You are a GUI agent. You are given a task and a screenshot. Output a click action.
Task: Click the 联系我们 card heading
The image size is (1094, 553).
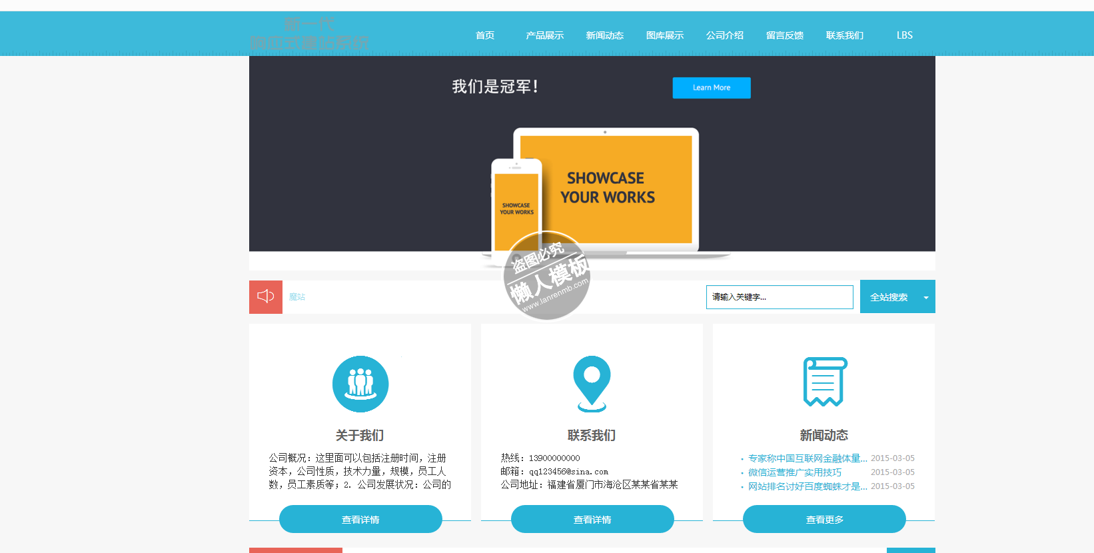[592, 435]
